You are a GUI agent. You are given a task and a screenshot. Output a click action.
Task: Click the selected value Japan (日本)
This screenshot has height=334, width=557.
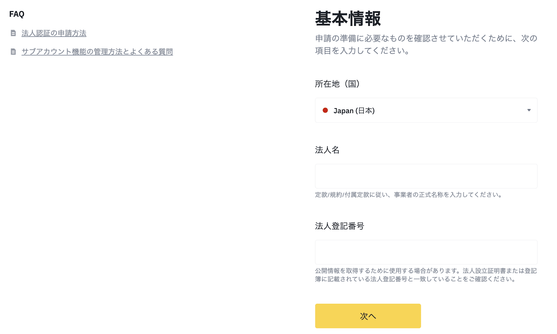click(354, 111)
